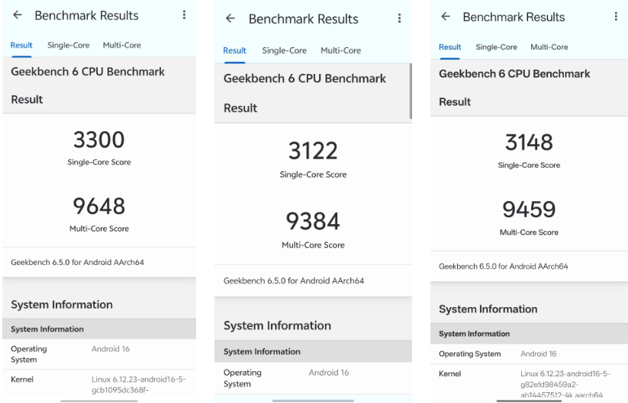Viewport: 628px width, 403px height.
Task: Switch to Multi-Core tab on right screen
Action: (x=549, y=47)
